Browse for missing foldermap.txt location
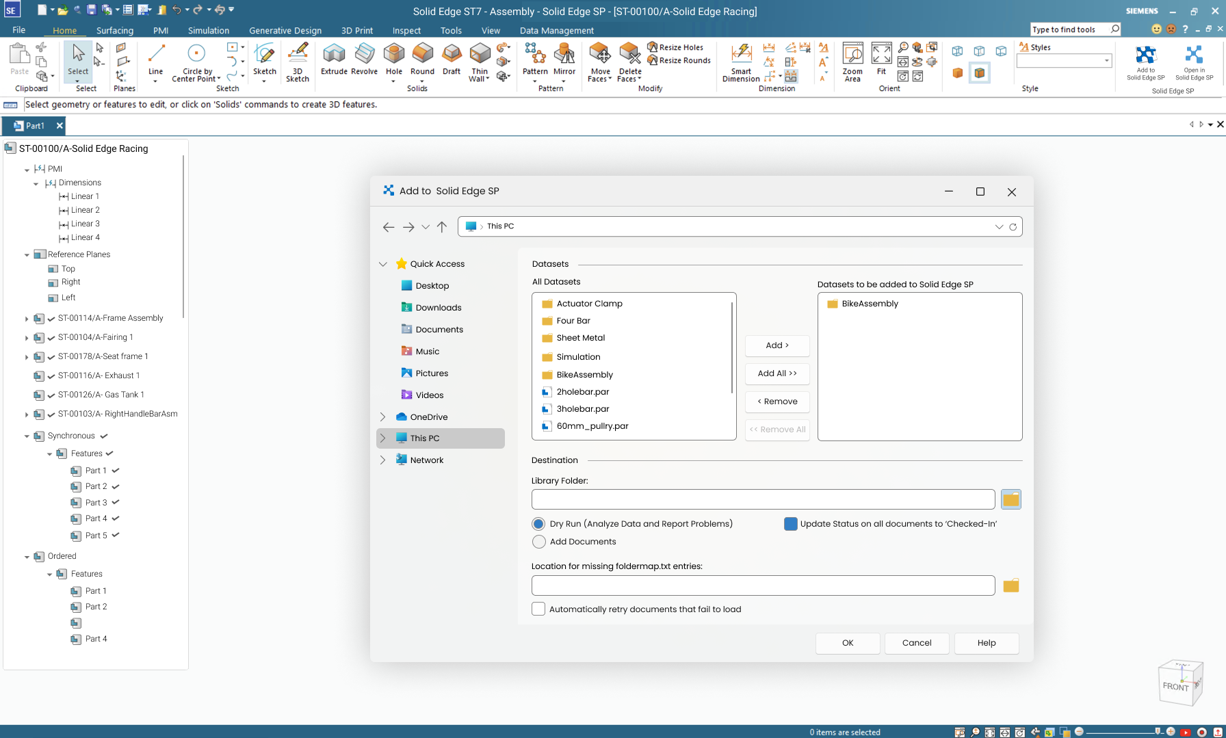Image resolution: width=1226 pixels, height=738 pixels. click(x=1011, y=585)
